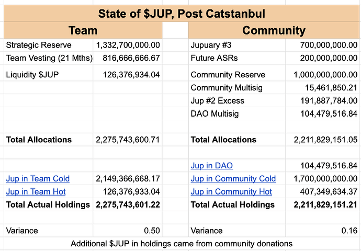Click Team's Total Actual Holdings label
Viewport: 361px width, 251px height.
48,204
